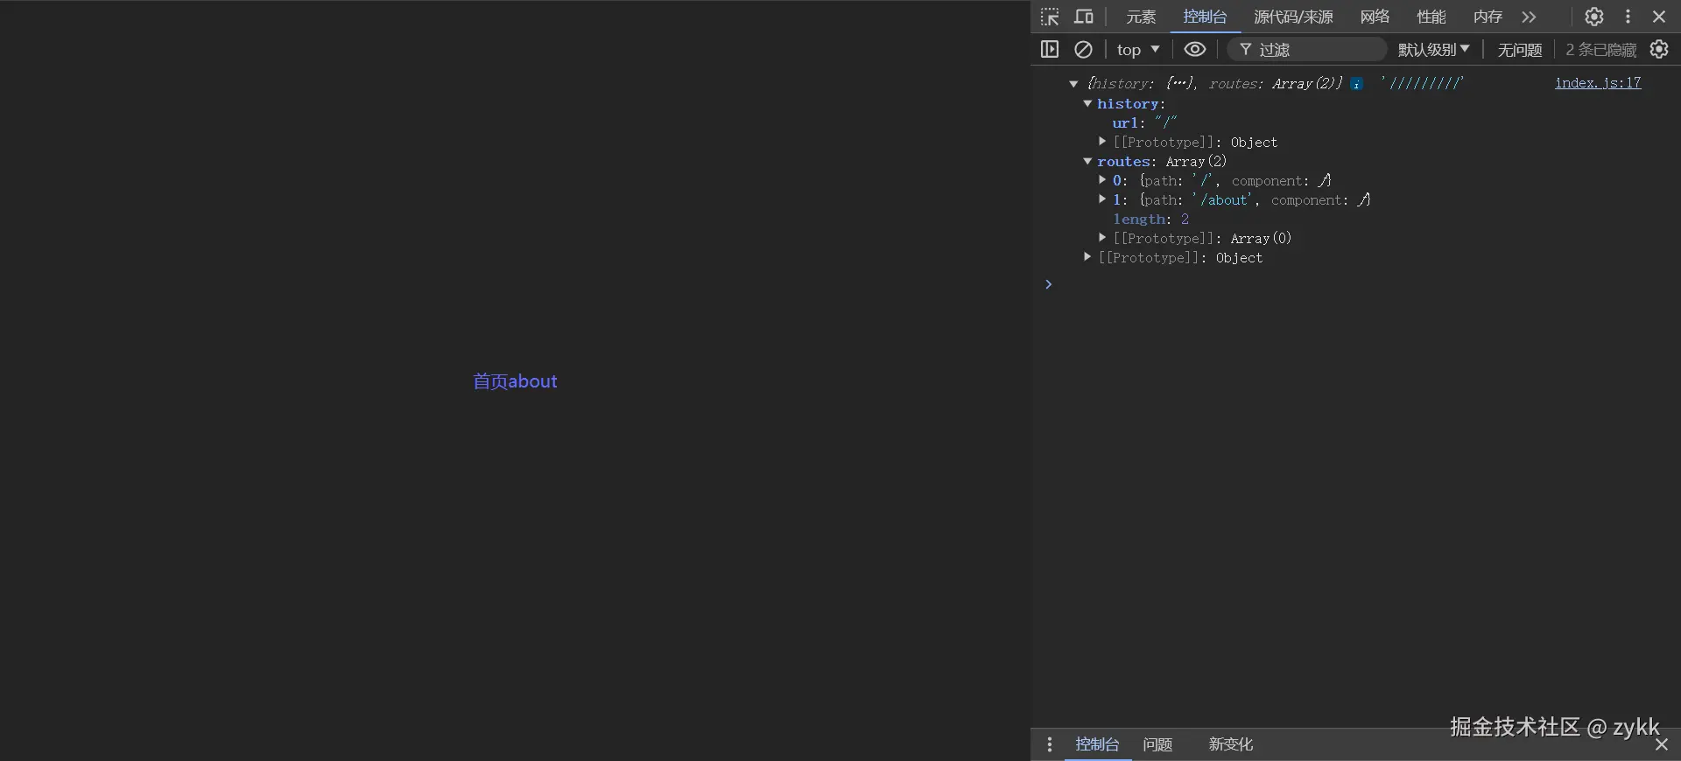Viewport: 1681px width, 761px height.
Task: Open the top JavaScript context dropdown
Action: pyautogui.click(x=1138, y=50)
